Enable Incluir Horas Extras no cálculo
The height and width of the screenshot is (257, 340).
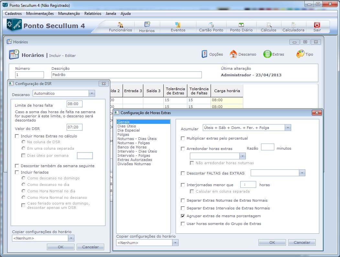pyautogui.click(x=17, y=136)
